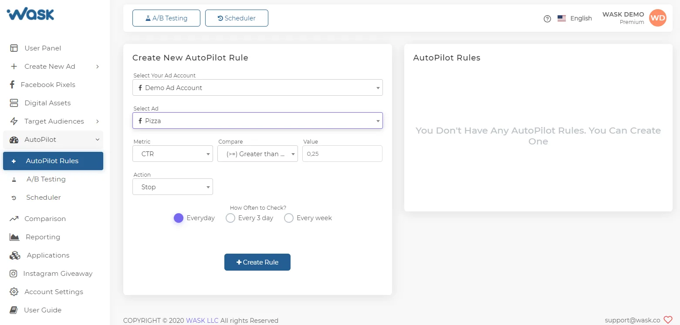The height and width of the screenshot is (325, 680).
Task: Select the AutoPilot Rules menu item
Action: tap(53, 161)
